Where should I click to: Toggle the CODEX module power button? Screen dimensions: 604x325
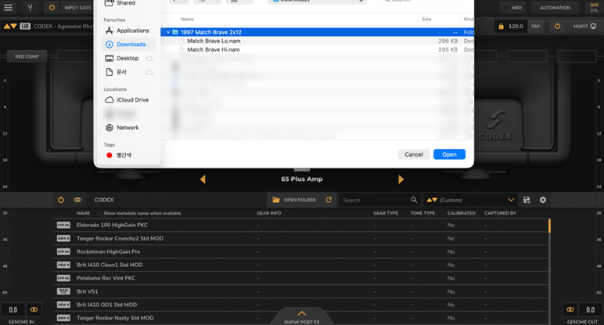[x=61, y=200]
